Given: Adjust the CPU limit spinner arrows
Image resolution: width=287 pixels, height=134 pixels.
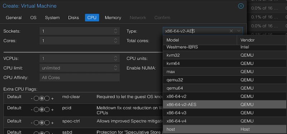Looking at the screenshot, I should click(x=116, y=68).
